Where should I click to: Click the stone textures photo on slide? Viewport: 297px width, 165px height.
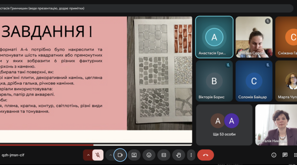point(159,73)
